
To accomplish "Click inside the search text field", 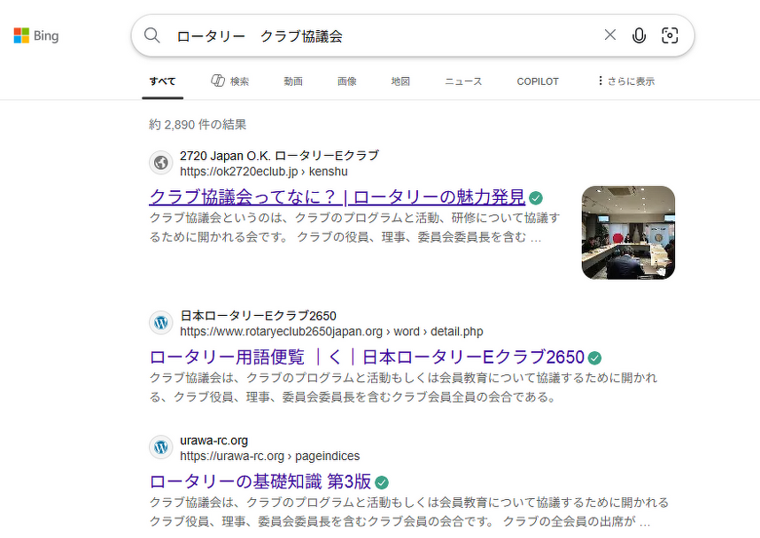I will 381,35.
